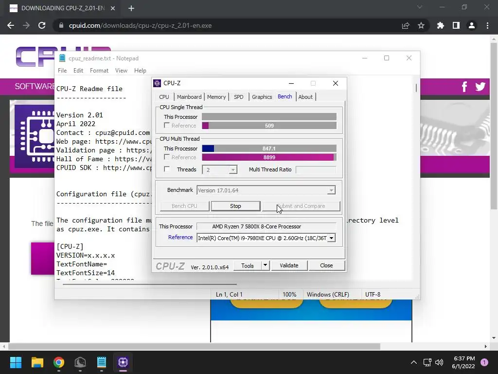Open the notification badge icon
The height and width of the screenshot is (374, 498).
pyautogui.click(x=484, y=362)
